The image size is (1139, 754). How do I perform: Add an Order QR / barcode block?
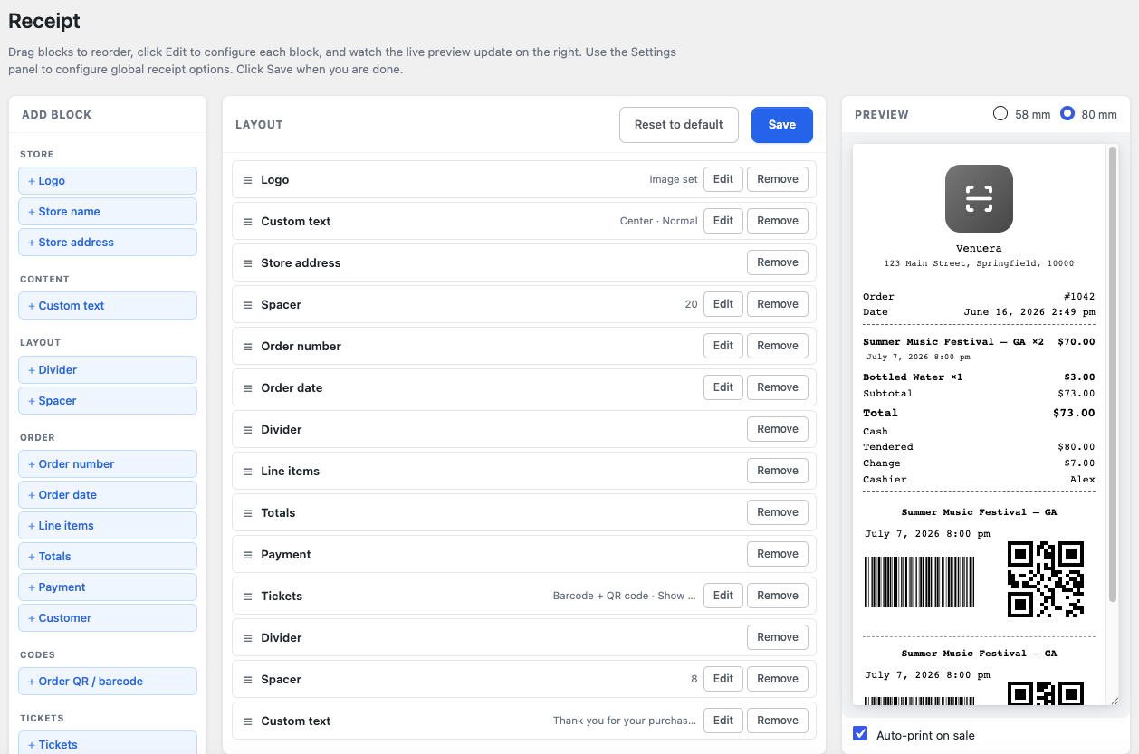tap(108, 682)
